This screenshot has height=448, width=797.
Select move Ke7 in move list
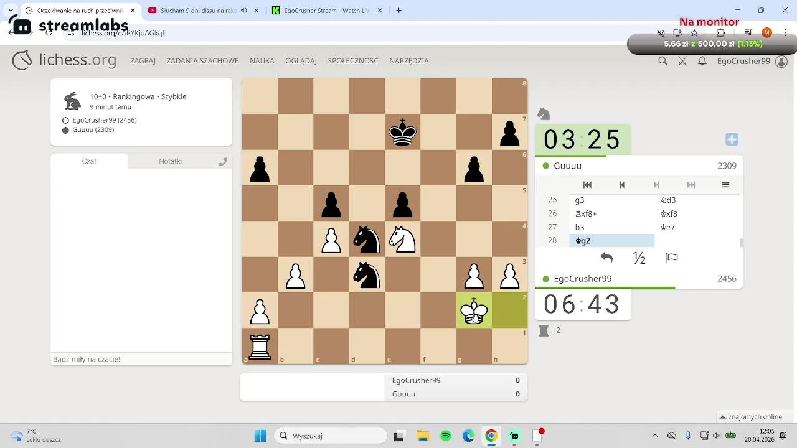coord(697,228)
